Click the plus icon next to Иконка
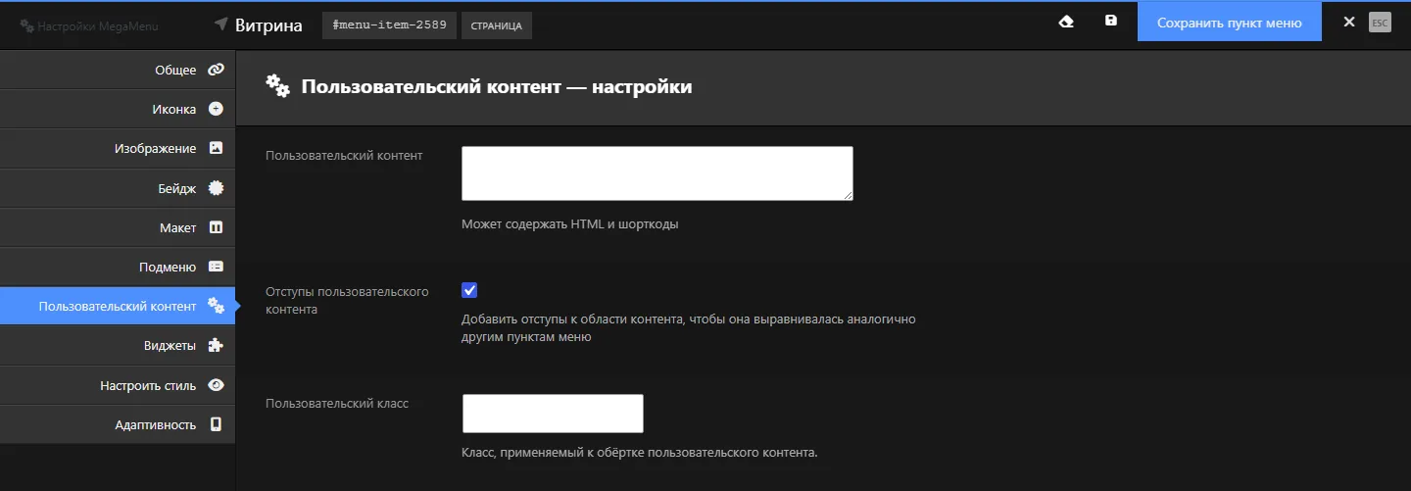1411x491 pixels. [216, 109]
